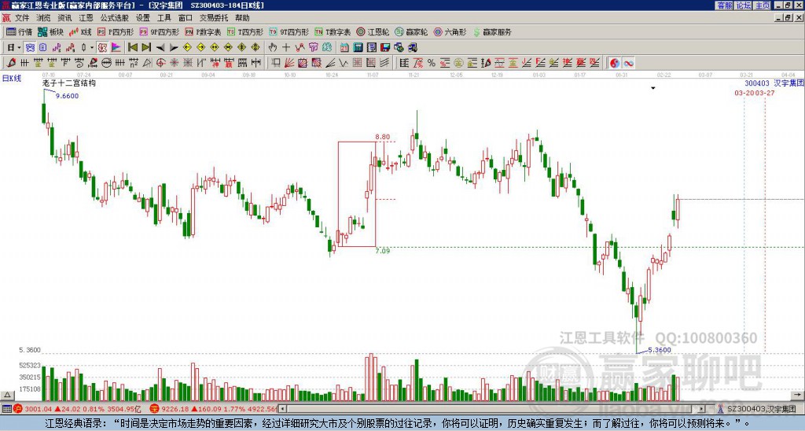This screenshot has width=805, height=431.
Task: Open the T数字表 tool
Action: click(x=333, y=31)
